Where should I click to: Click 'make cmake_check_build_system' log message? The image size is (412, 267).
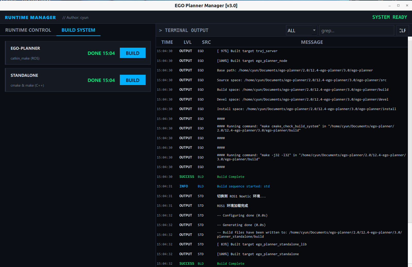306,128
